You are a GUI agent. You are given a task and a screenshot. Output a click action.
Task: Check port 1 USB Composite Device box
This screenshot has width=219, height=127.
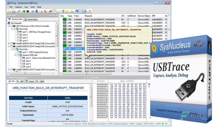18,52
